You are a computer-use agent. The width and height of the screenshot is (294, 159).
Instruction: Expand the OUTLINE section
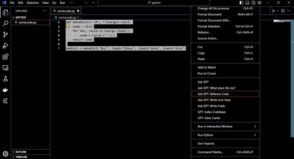click(21, 152)
